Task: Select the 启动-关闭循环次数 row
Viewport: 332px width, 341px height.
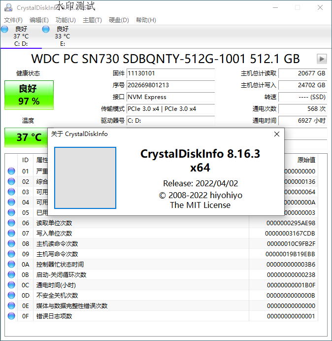Action: pos(162,274)
